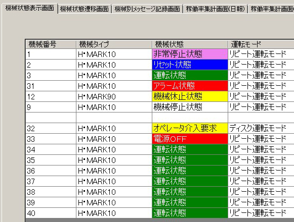Screen dimensions: 294x222
Task: Select machine number 39 cell
Action: click(51, 202)
